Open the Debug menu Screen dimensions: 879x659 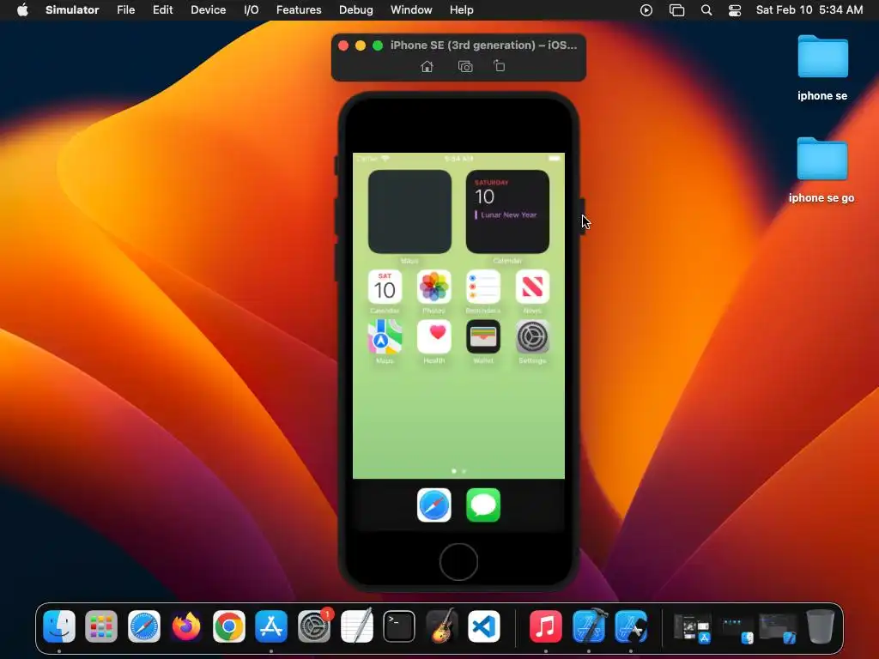click(x=356, y=10)
